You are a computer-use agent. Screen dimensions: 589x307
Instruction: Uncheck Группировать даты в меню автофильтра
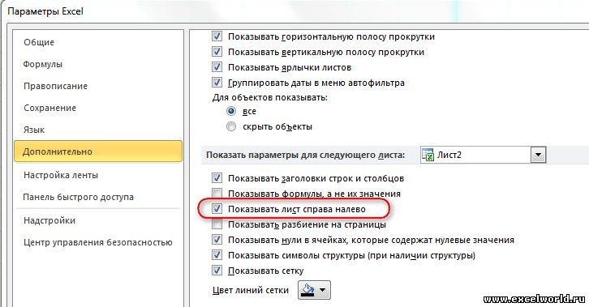217,82
